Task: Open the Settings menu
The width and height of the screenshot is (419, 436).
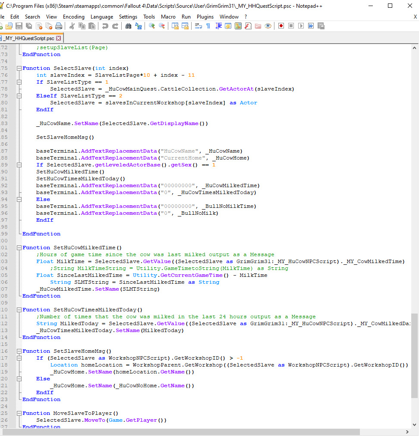Action: [128, 17]
